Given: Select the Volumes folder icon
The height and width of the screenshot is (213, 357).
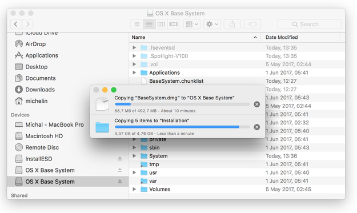Looking at the screenshot, I should click(x=144, y=189).
